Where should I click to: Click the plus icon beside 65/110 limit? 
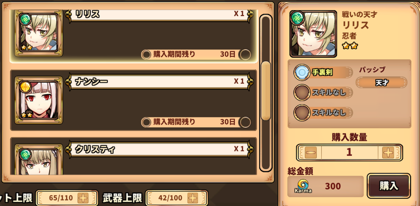pos(83,198)
